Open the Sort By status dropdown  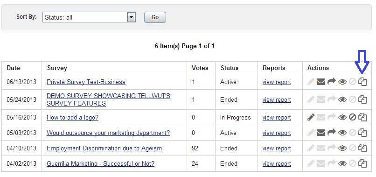(x=89, y=17)
